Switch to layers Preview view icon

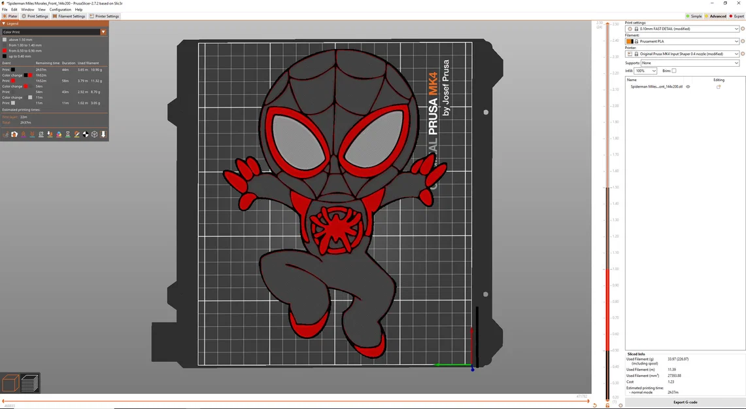pos(30,383)
